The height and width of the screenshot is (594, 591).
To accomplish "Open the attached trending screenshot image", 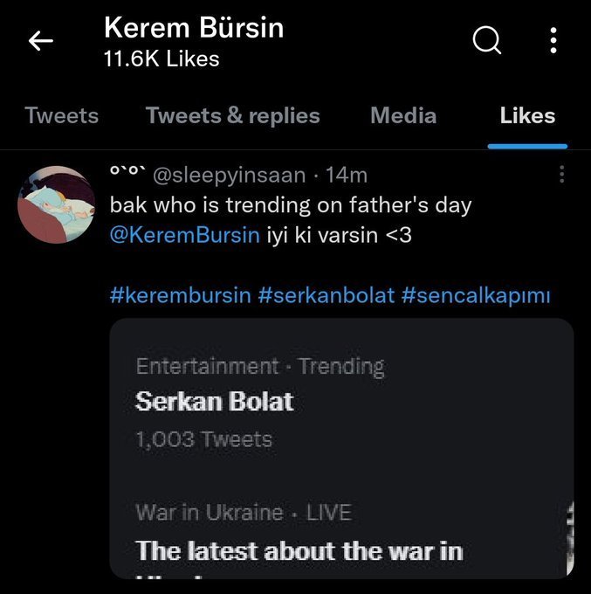I will (341, 447).
